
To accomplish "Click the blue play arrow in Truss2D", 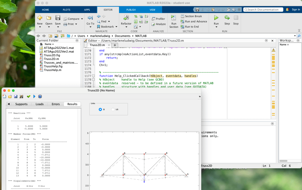I will 34,96.
